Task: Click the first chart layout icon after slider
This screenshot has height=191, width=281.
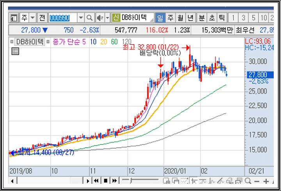Action: [167, 181]
